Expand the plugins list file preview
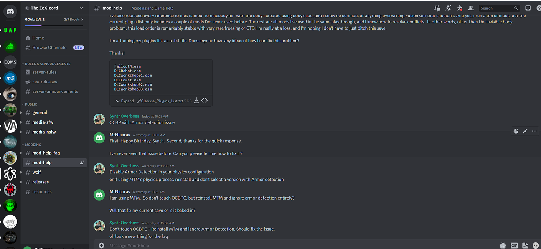 point(125,101)
